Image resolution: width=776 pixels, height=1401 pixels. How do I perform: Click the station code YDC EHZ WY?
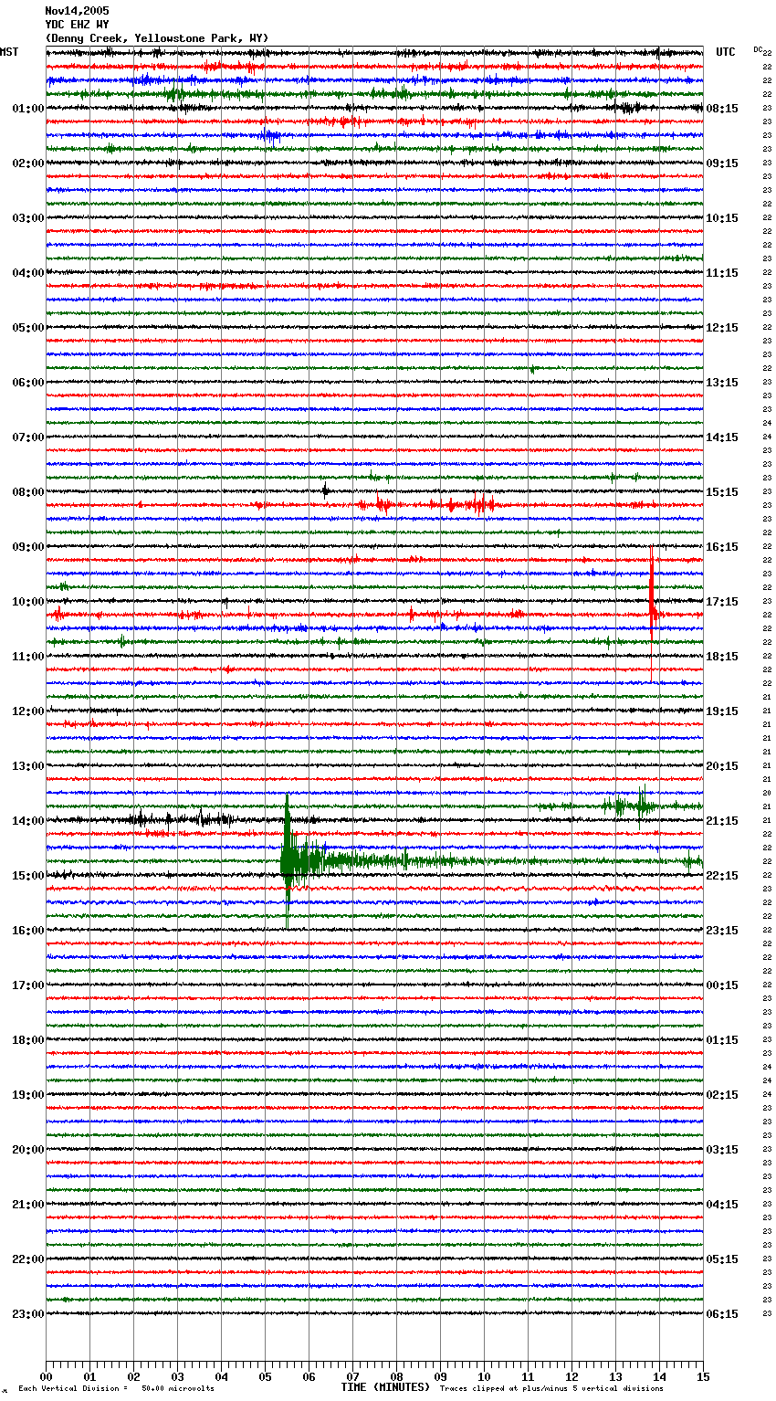(x=77, y=25)
